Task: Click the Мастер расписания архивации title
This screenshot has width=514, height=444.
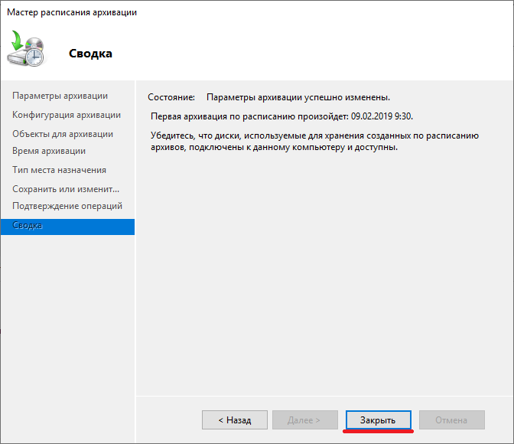Action: 72,12
